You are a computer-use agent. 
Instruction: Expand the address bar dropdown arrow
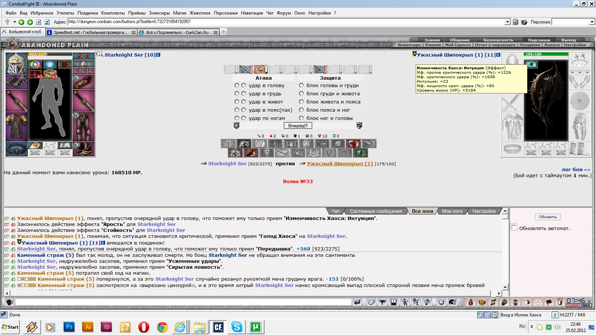(x=507, y=22)
